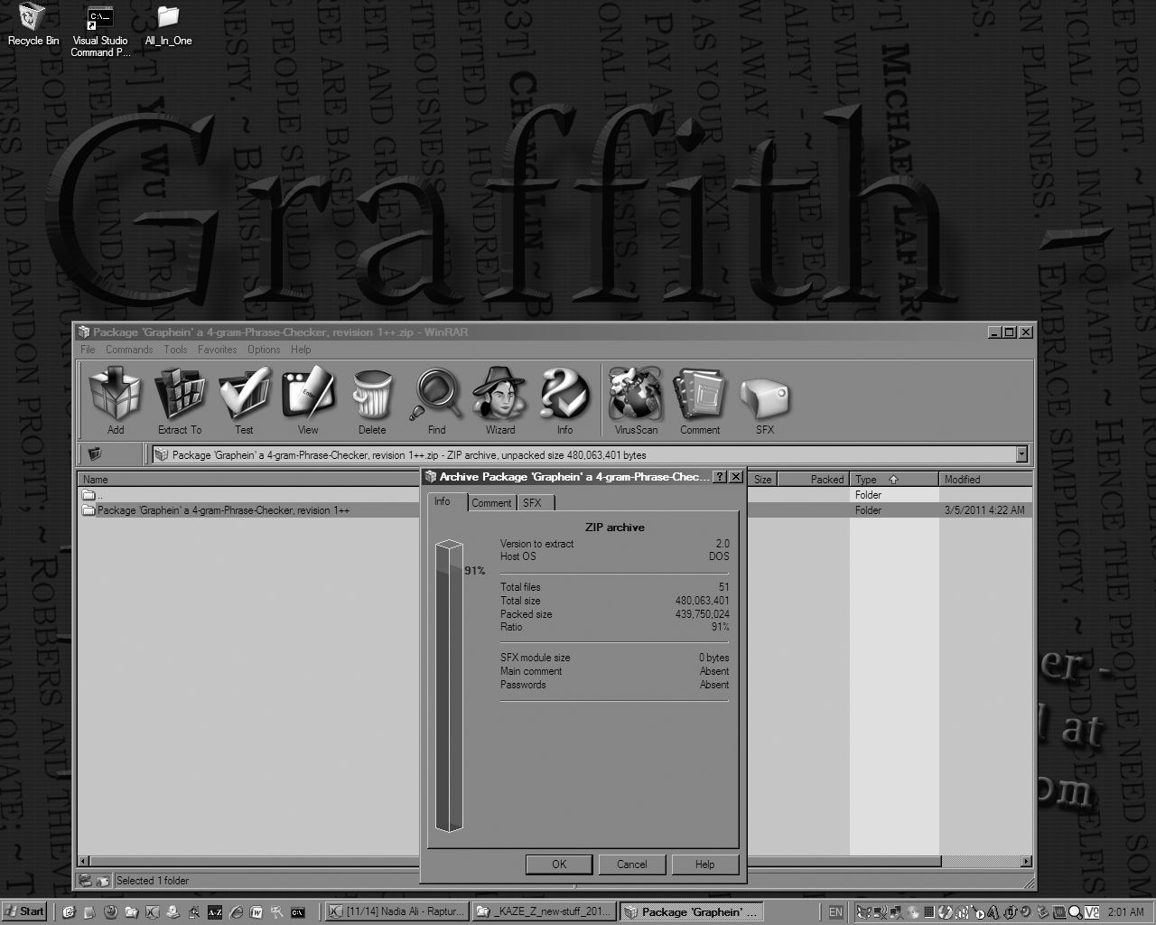Open the Commands menu
This screenshot has width=1156, height=925.
coord(129,350)
